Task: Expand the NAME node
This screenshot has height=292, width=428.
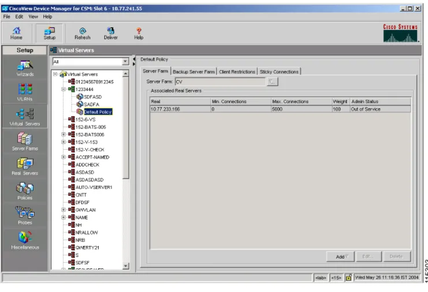Action: (x=64, y=217)
